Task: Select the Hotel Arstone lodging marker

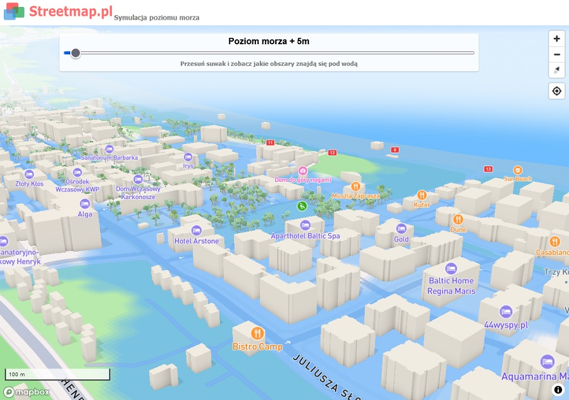Action: (196, 229)
